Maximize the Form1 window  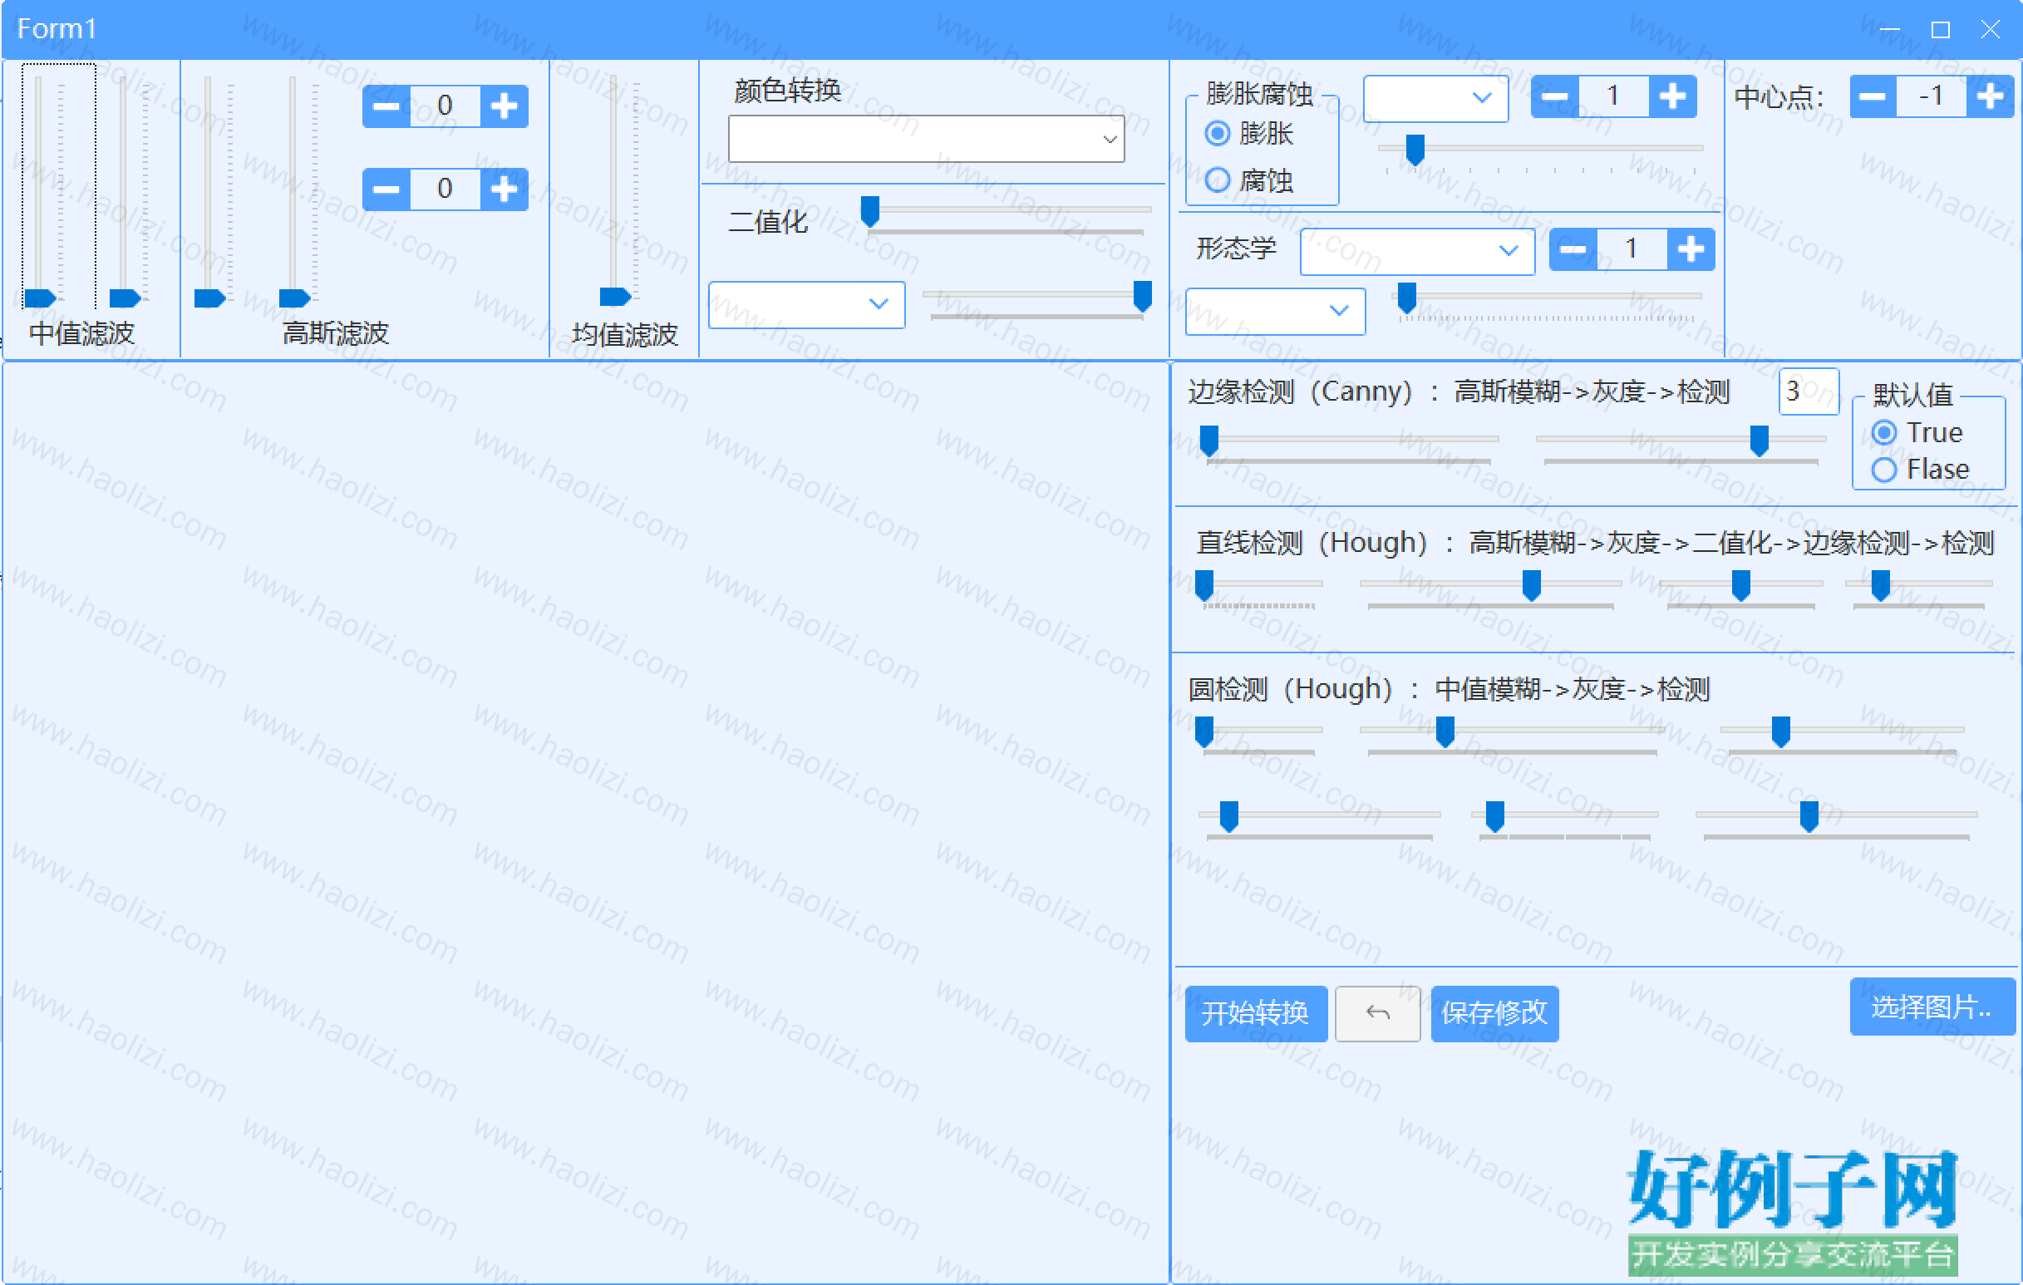coord(1941,29)
